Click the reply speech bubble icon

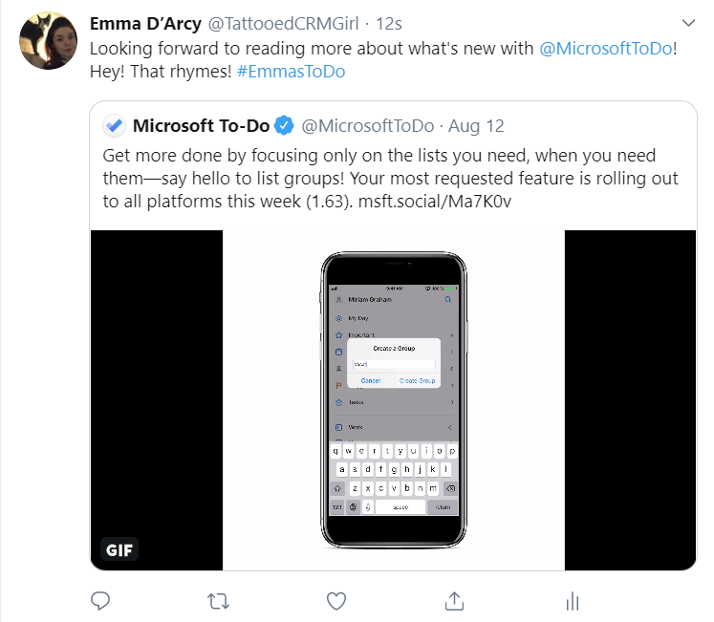[101, 600]
